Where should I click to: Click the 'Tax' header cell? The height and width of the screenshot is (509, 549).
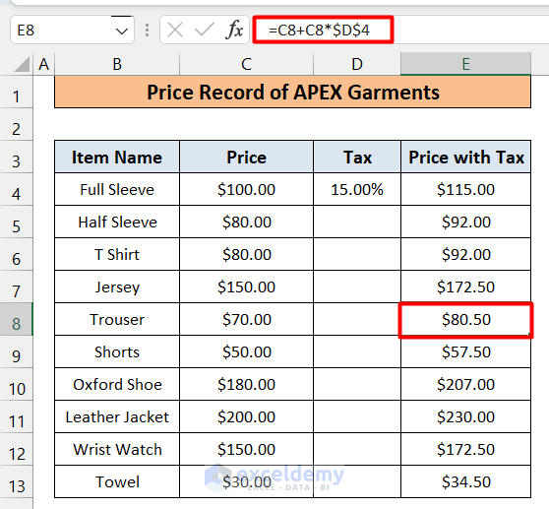357,157
